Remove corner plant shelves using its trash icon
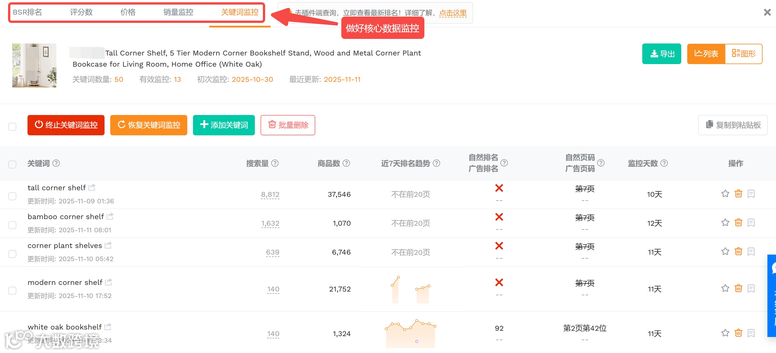The height and width of the screenshot is (353, 776). [738, 251]
